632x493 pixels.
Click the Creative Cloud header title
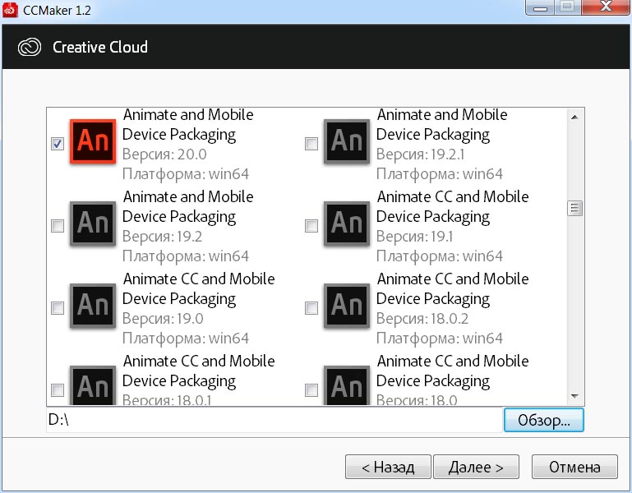pos(100,47)
